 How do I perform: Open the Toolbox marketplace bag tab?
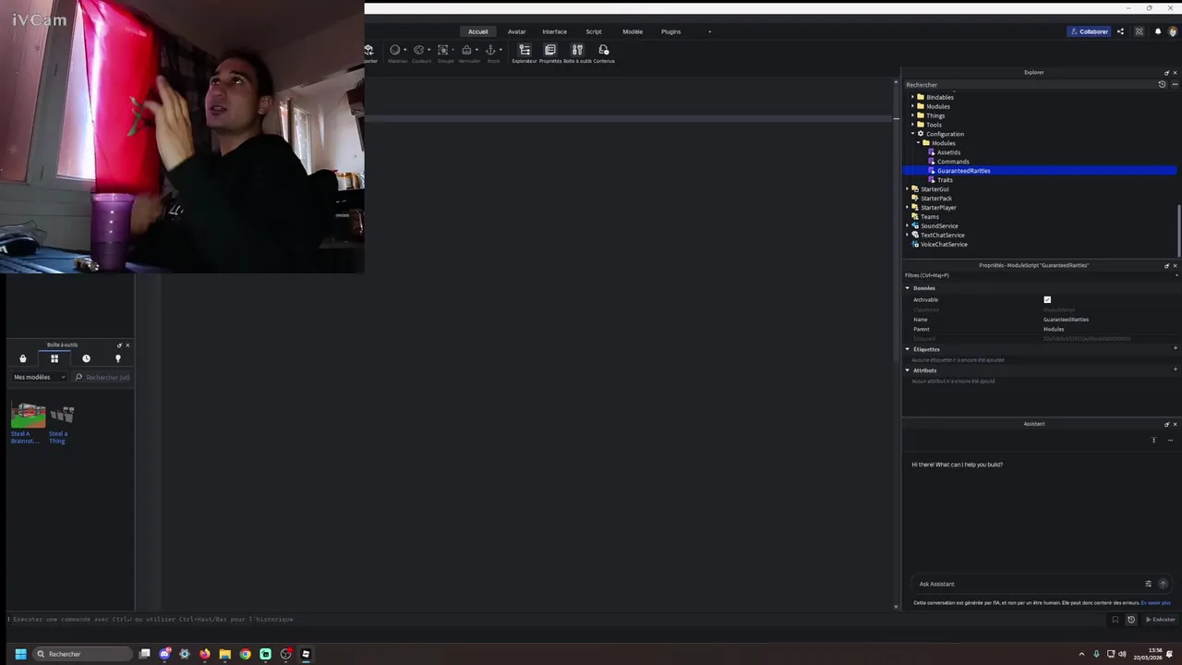(x=23, y=358)
